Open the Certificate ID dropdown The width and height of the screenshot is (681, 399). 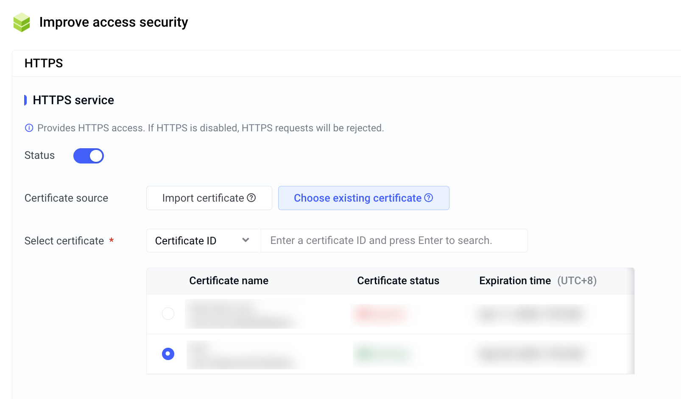point(204,241)
